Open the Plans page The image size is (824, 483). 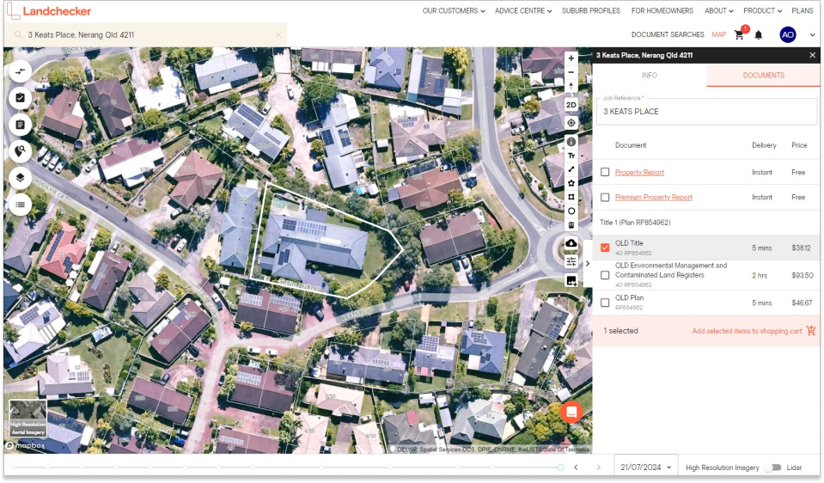click(x=803, y=10)
